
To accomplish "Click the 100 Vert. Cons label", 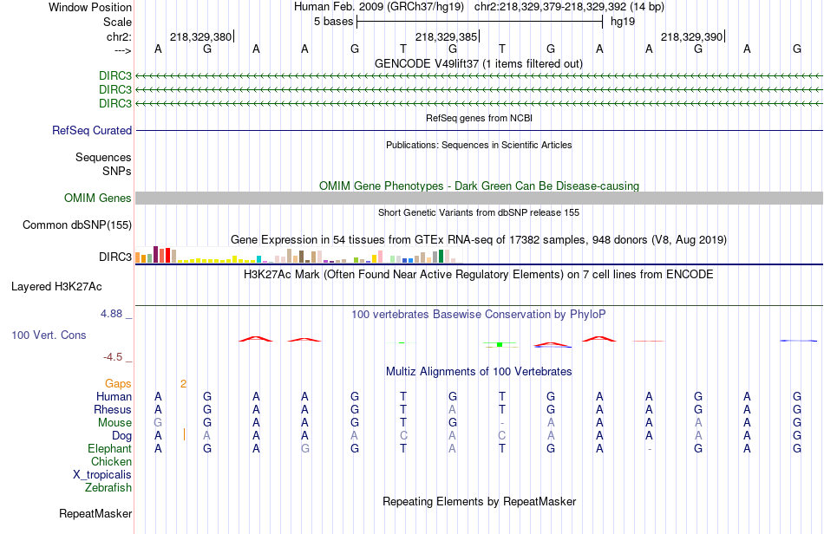I will pyautogui.click(x=49, y=335).
